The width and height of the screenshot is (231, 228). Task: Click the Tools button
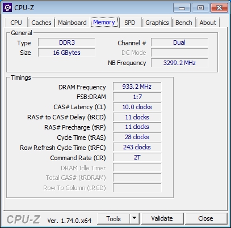coord(114,218)
